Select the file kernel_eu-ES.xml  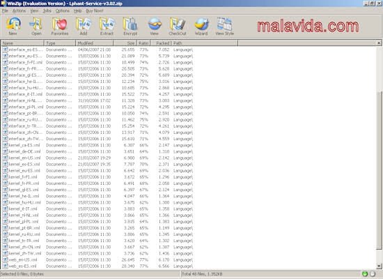pyautogui.click(x=24, y=171)
